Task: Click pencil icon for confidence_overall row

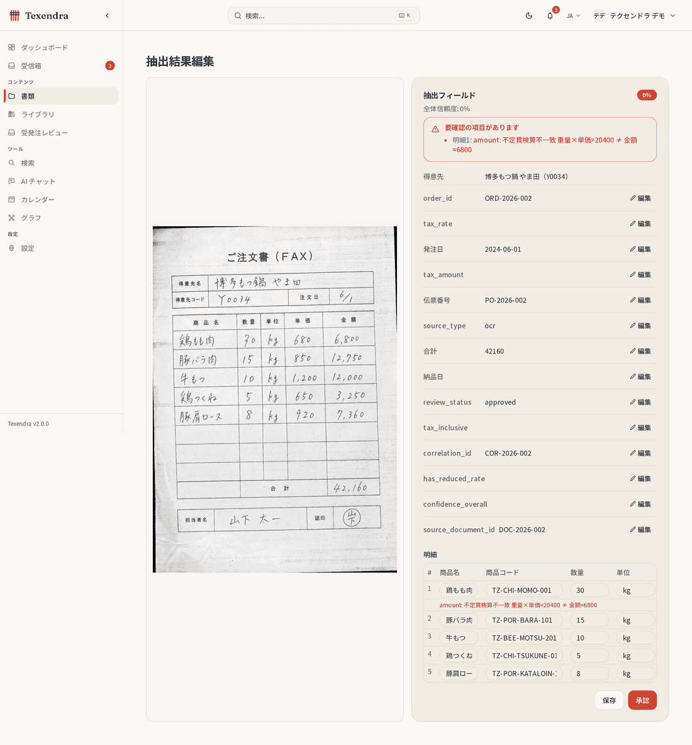Action: click(x=633, y=504)
